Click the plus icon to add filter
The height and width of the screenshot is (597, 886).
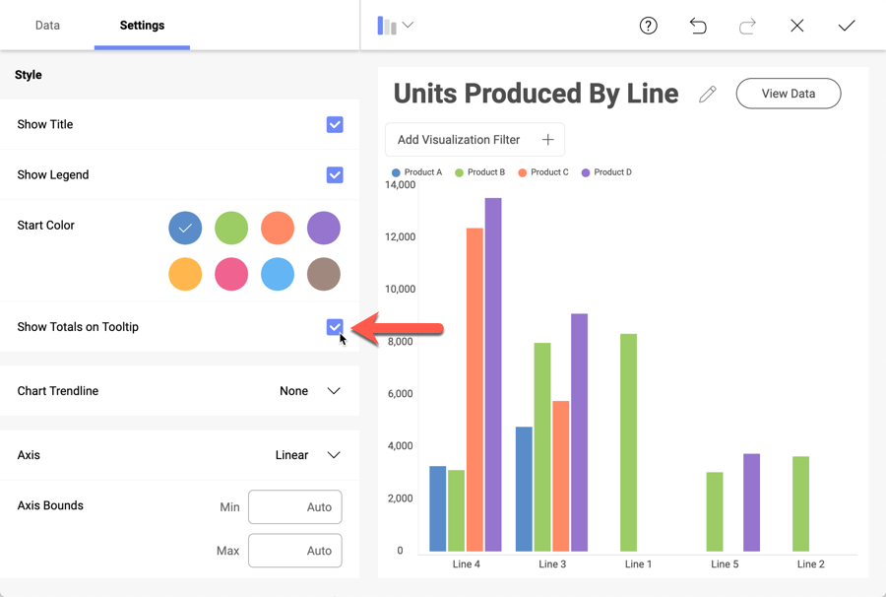(x=548, y=140)
